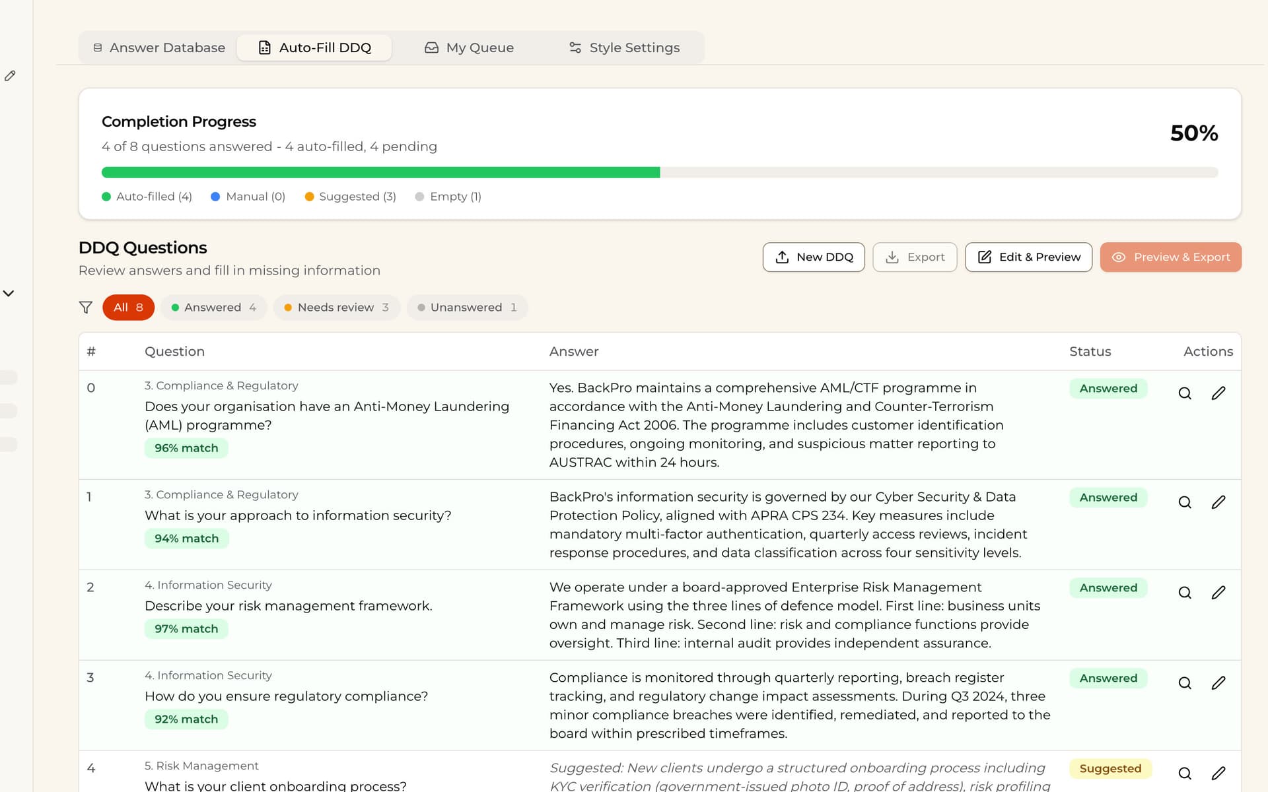
Task: Expand the chevron in left sidebar
Action: (9, 293)
